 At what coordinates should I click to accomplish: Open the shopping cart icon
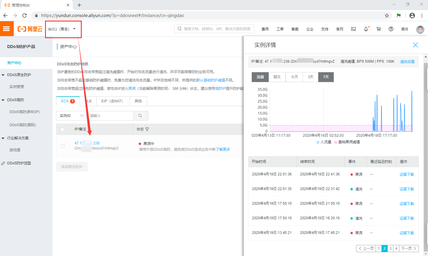378,29
